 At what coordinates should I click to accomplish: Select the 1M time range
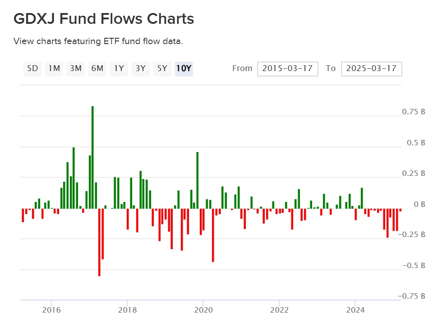coord(54,69)
